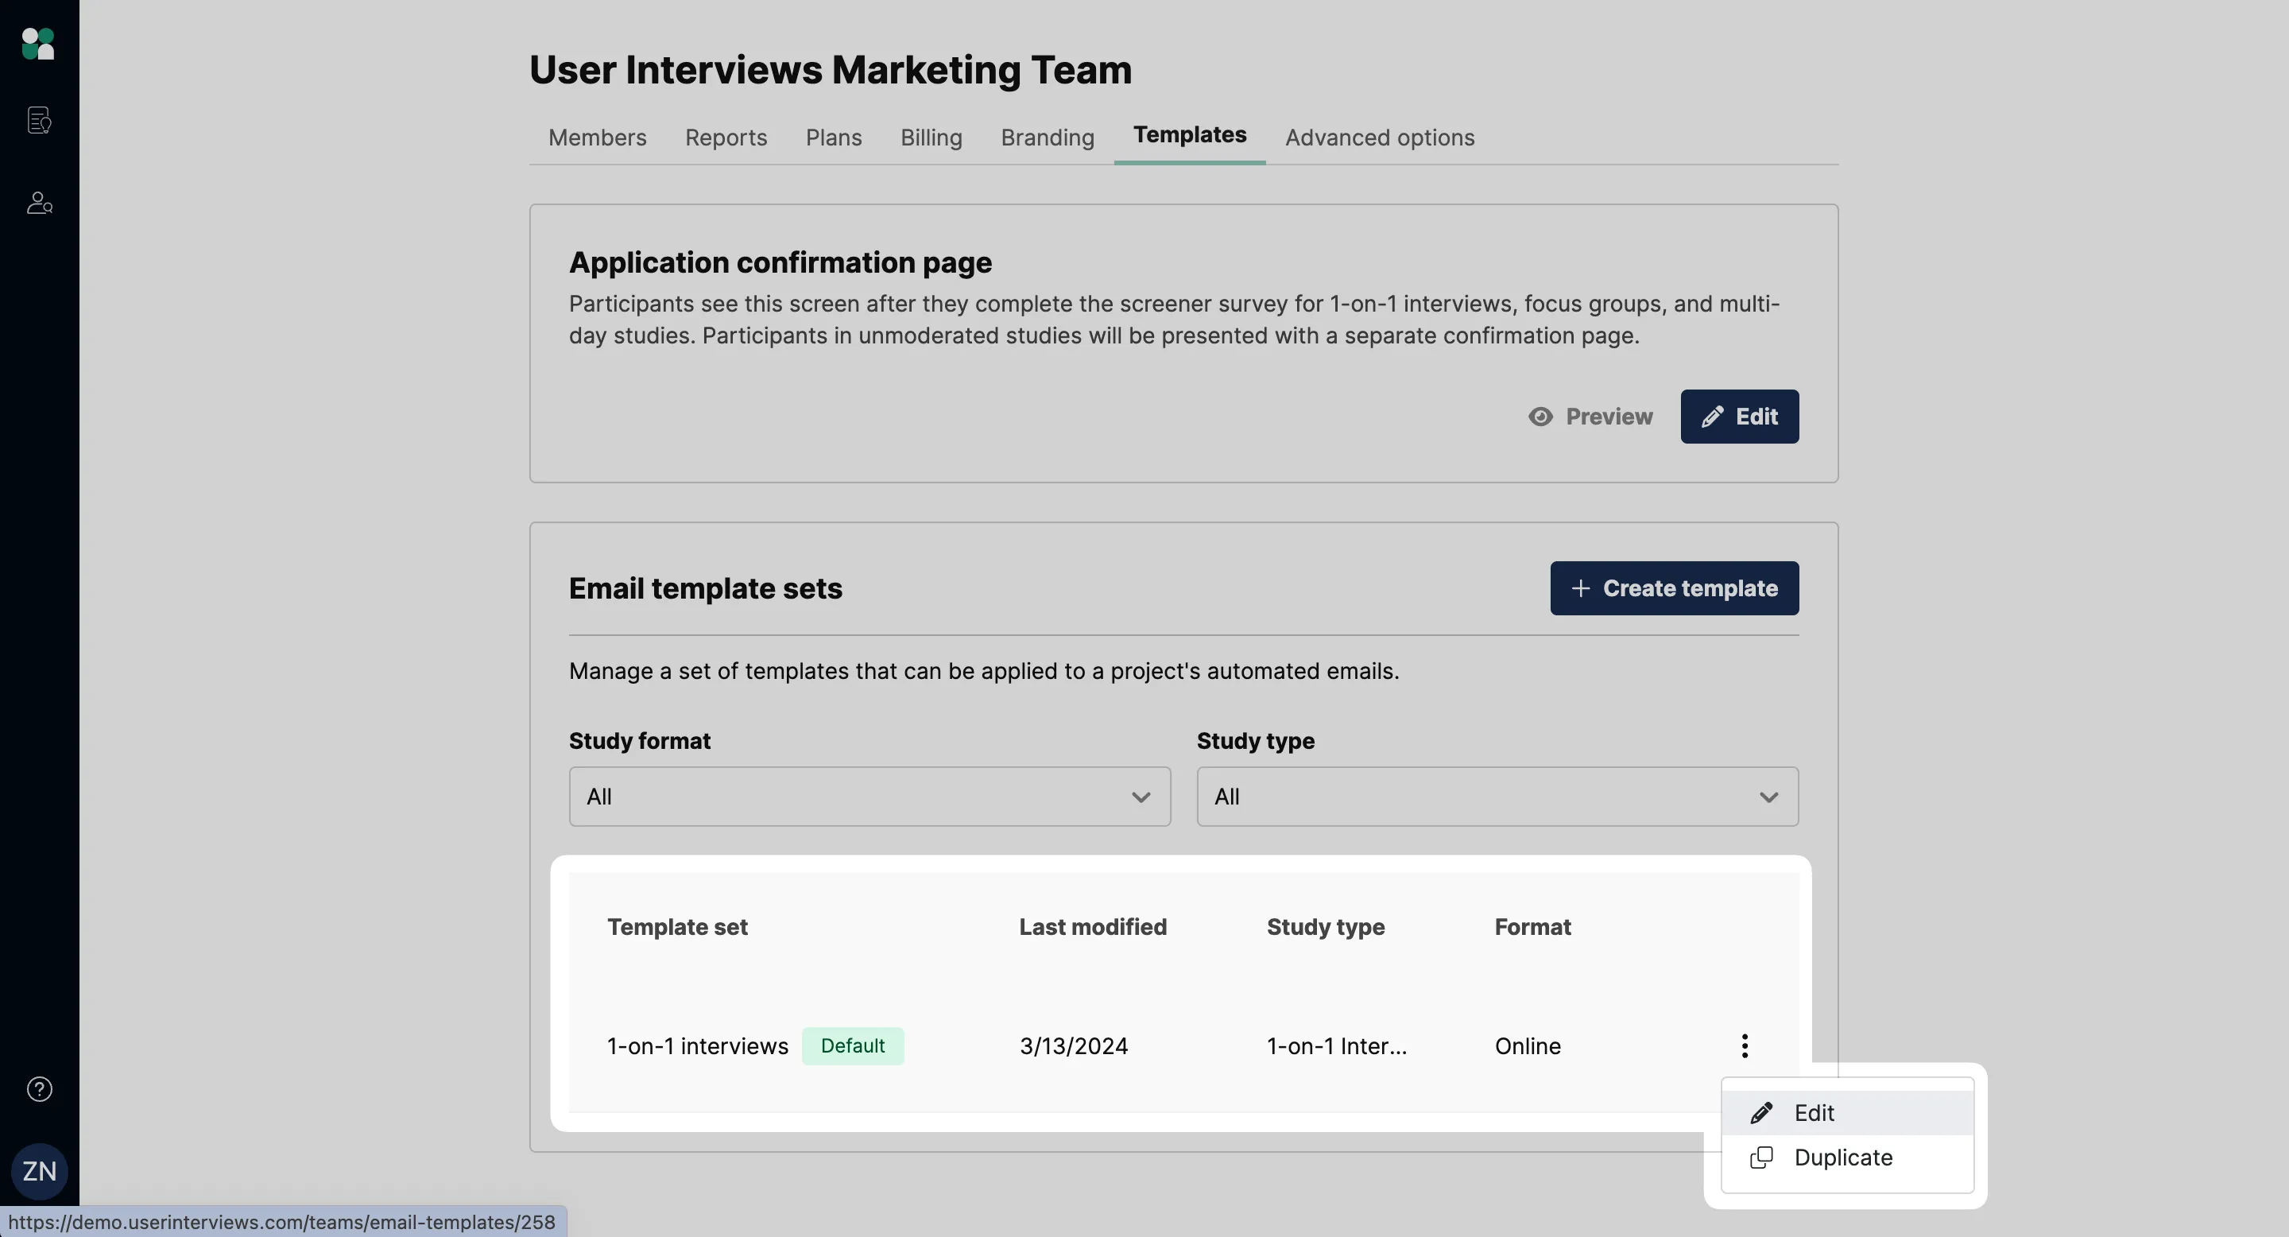Click the plus icon on Create template
Viewport: 2289px width, 1237px height.
pyautogui.click(x=1580, y=587)
